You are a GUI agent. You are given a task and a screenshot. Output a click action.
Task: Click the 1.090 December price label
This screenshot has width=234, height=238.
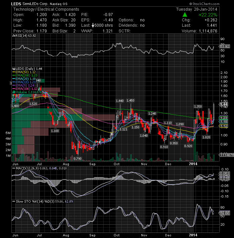tap(180, 124)
